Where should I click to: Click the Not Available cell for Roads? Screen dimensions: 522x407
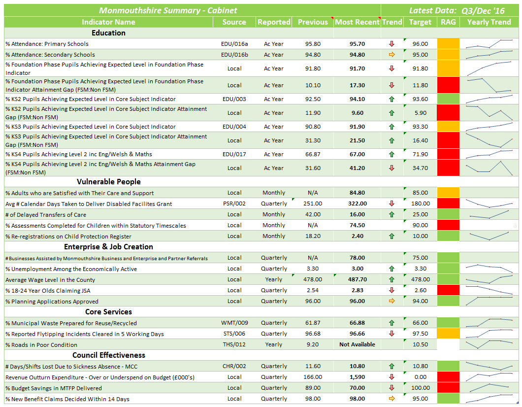pyautogui.click(x=357, y=344)
